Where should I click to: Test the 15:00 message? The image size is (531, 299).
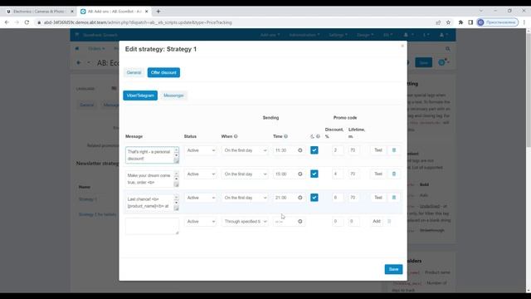(378, 174)
